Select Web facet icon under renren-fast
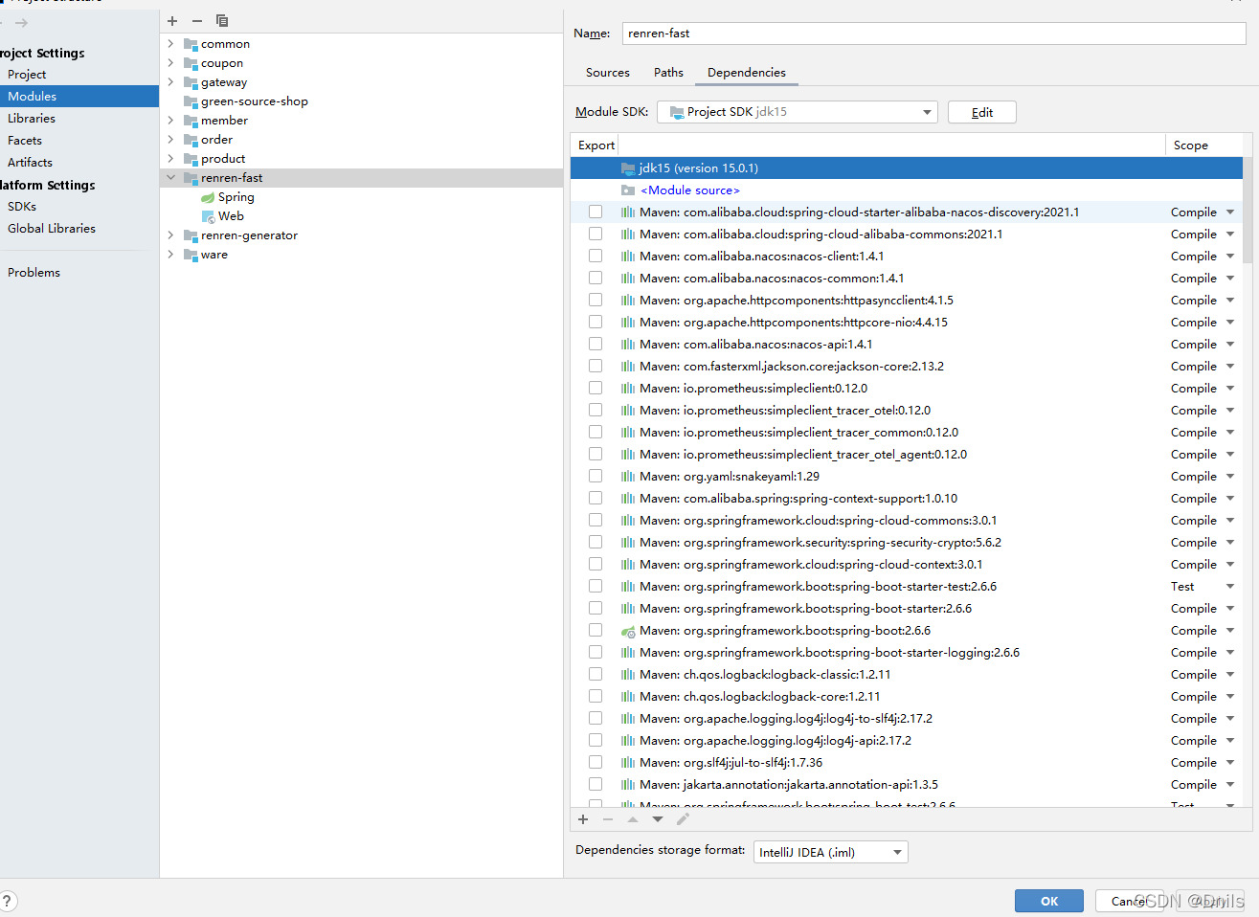1259x917 pixels. click(x=208, y=216)
